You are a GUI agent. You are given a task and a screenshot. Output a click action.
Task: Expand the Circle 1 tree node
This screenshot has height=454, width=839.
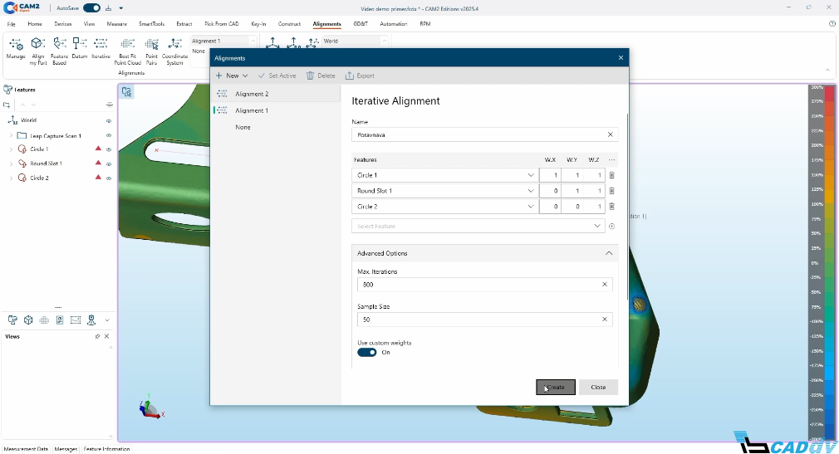pos(12,149)
